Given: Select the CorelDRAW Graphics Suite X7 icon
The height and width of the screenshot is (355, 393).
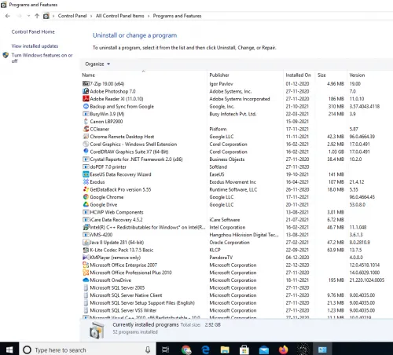Looking at the screenshot, I should 86,152.
